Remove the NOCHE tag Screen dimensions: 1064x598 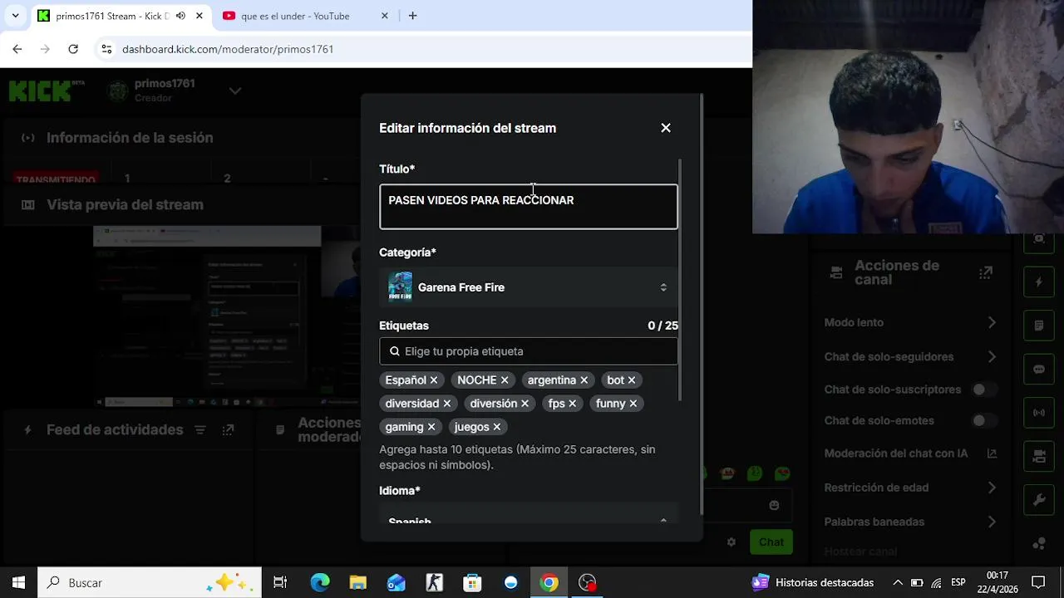(x=505, y=380)
